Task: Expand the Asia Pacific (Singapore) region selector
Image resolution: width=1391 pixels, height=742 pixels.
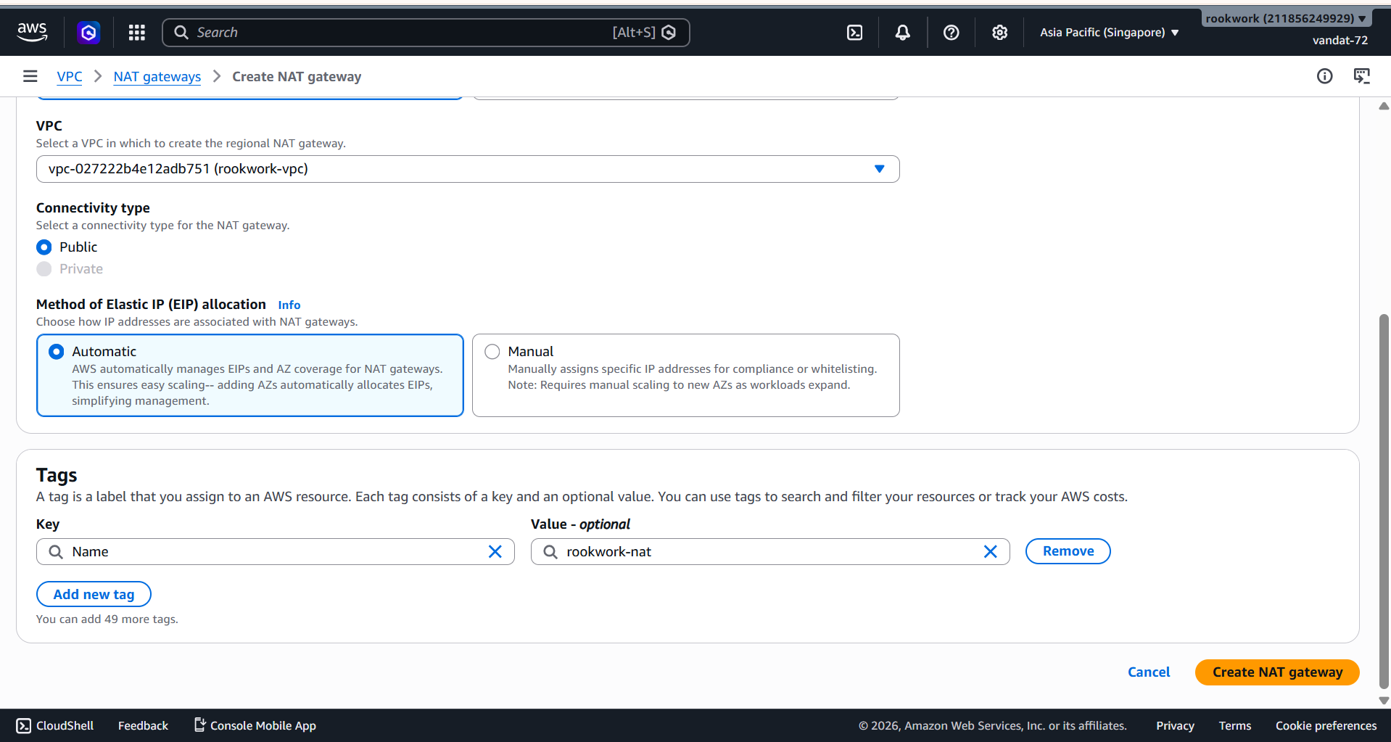Action: click(x=1109, y=33)
